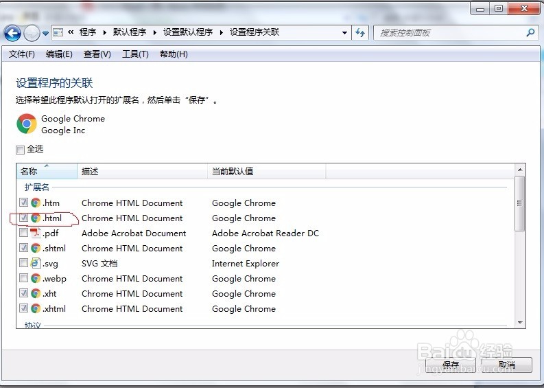Screen dimensions: 544x388
Task: Expand the breadcrumb arrow after 程序
Action: (x=104, y=33)
